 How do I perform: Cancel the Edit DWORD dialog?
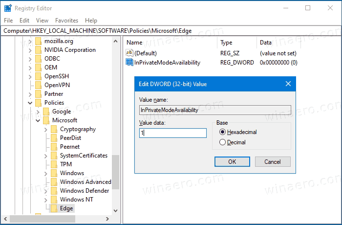(x=273, y=161)
